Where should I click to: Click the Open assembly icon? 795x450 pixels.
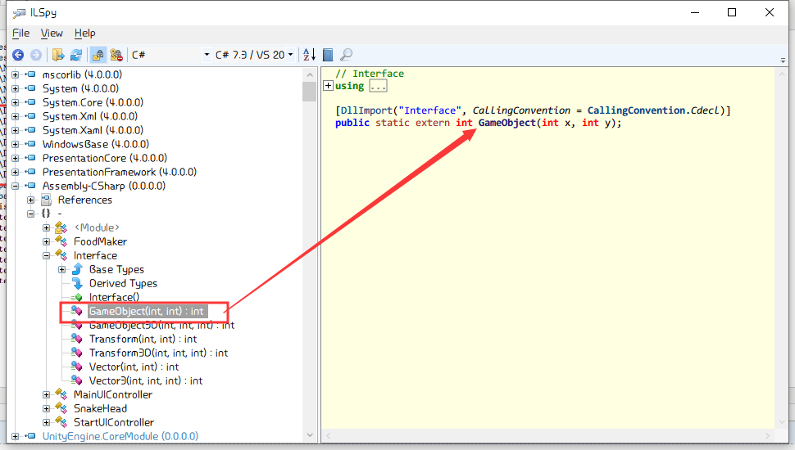pyautogui.click(x=58, y=55)
